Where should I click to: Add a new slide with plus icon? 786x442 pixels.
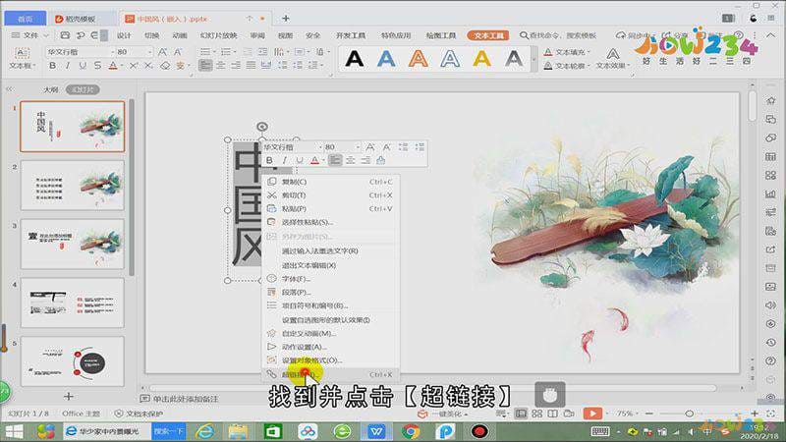click(x=69, y=397)
